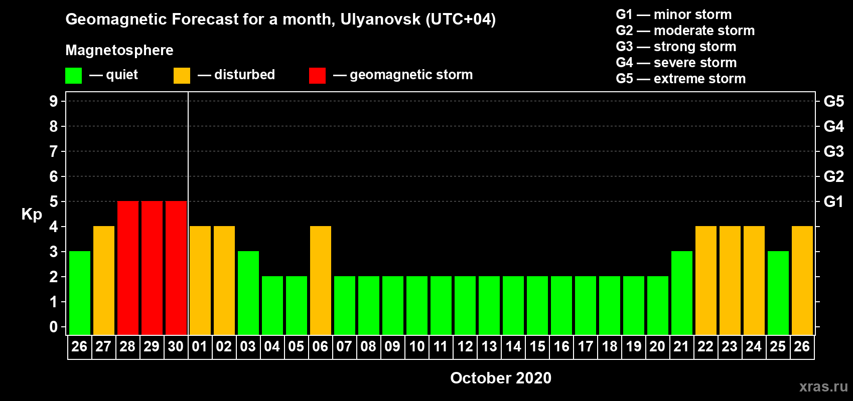Click the orange bar for October 02
Viewport: 853px width, 401px height.
tap(224, 281)
